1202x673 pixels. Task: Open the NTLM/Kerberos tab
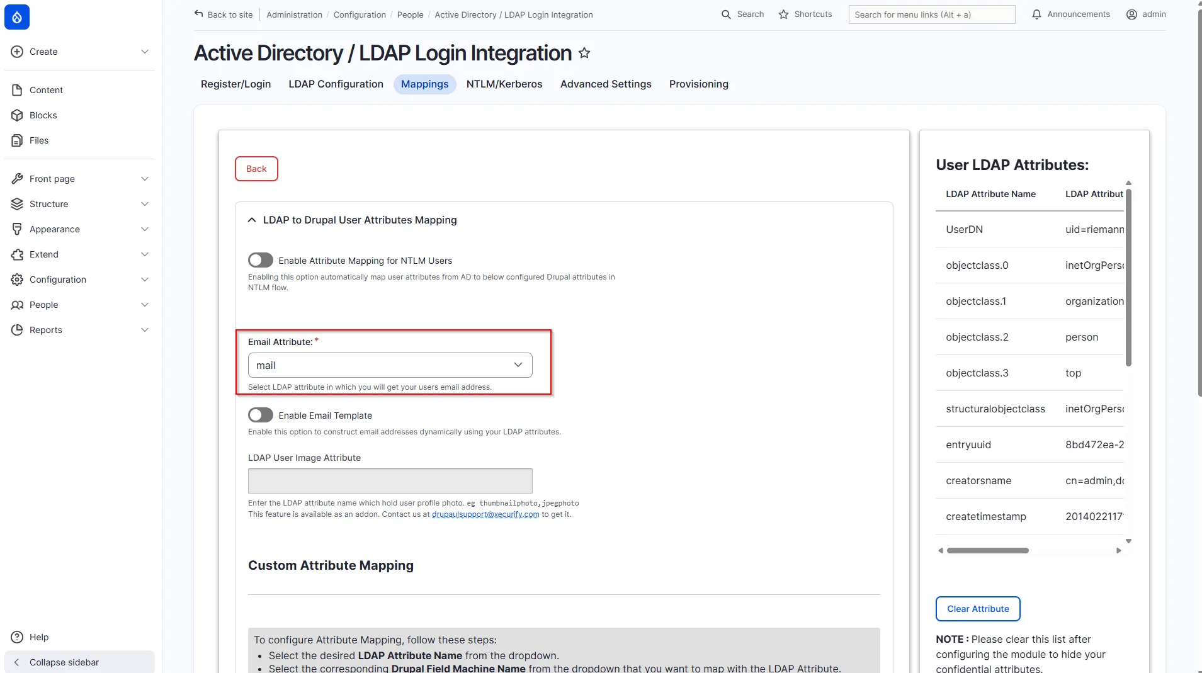click(x=504, y=84)
